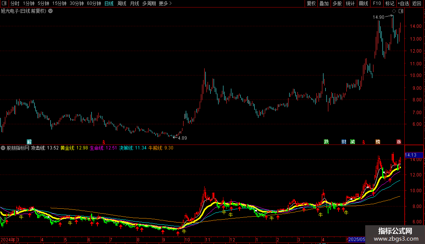Click the 2025/05 date label on the time axis
The height and width of the screenshot is (244, 425).
357,239
